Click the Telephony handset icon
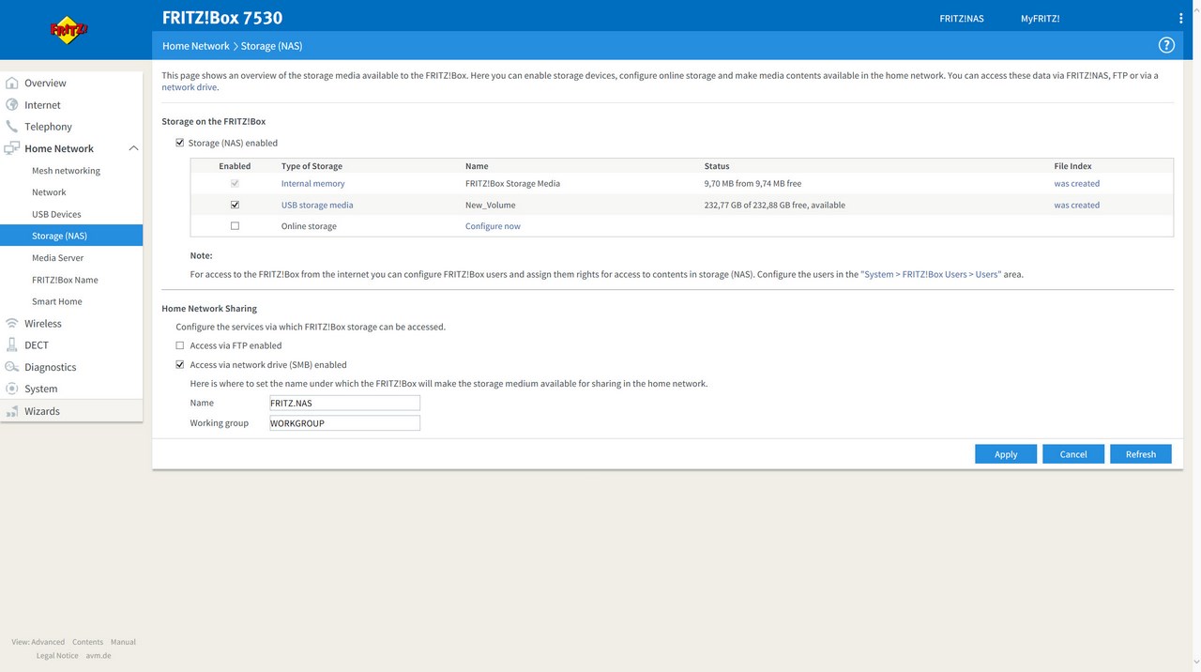 [x=12, y=126]
